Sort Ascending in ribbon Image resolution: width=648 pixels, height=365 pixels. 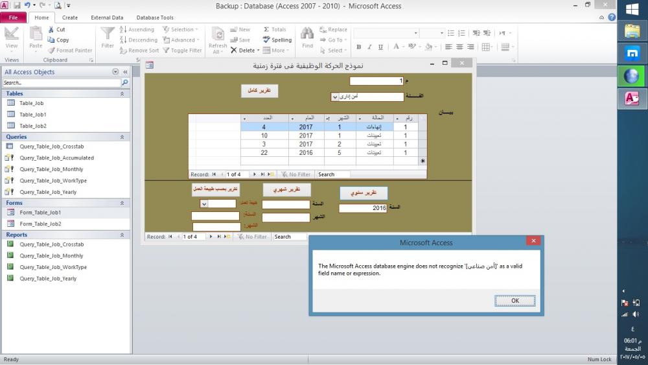[137, 29]
